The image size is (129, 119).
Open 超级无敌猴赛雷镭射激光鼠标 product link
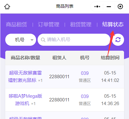click(25, 77)
